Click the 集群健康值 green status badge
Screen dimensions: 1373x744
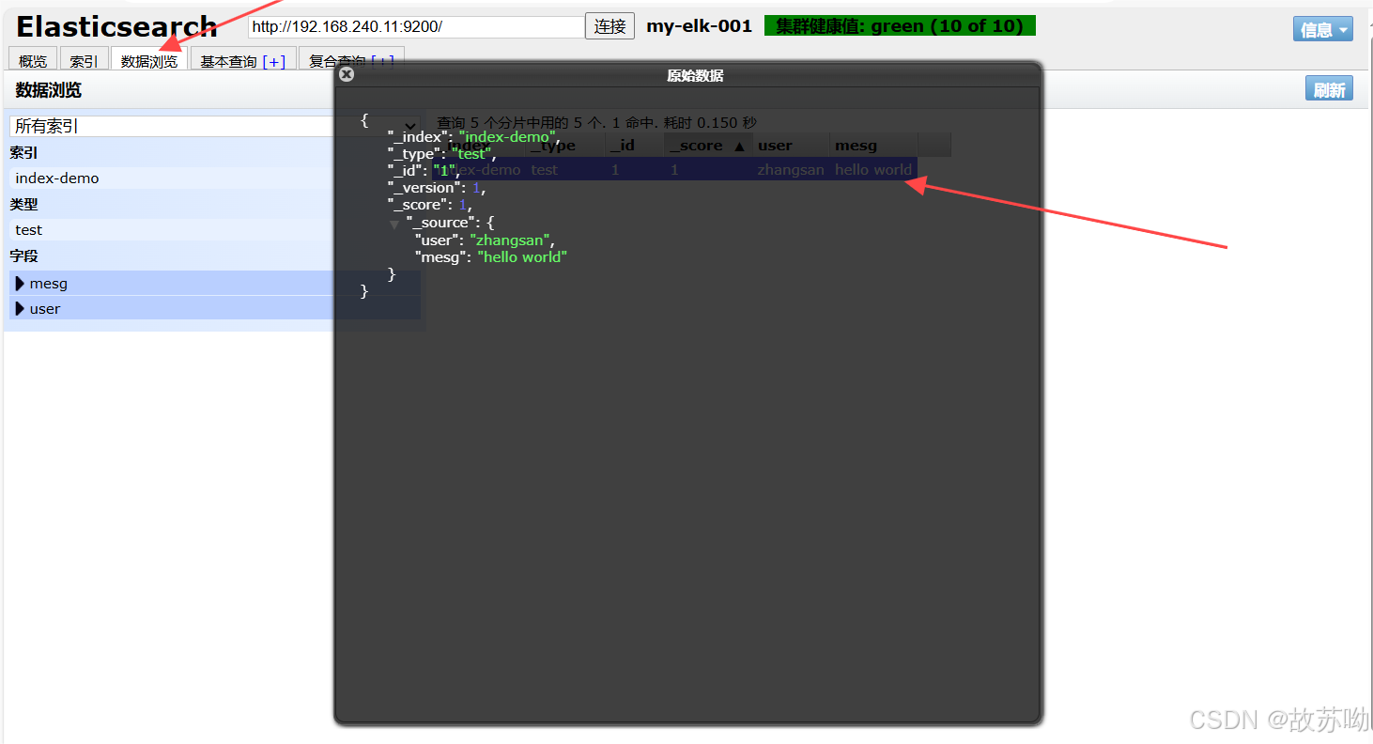point(900,26)
